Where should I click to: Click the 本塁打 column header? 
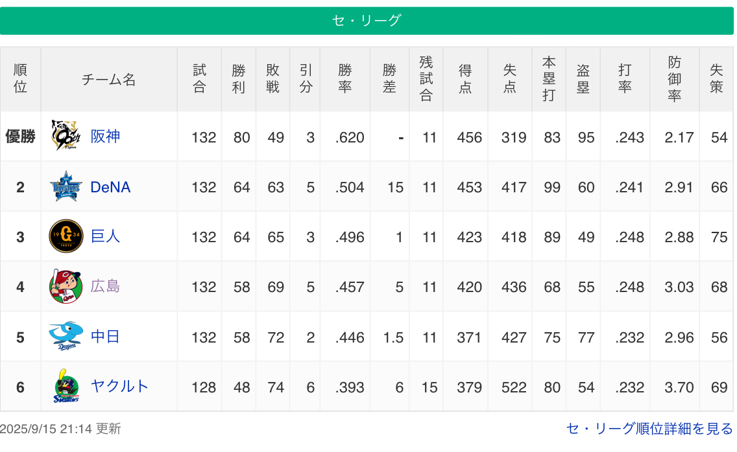tap(549, 79)
